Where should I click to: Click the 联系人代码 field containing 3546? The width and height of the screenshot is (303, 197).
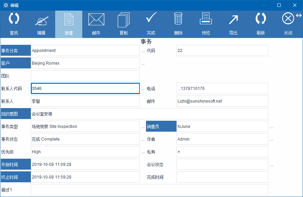(x=85, y=89)
